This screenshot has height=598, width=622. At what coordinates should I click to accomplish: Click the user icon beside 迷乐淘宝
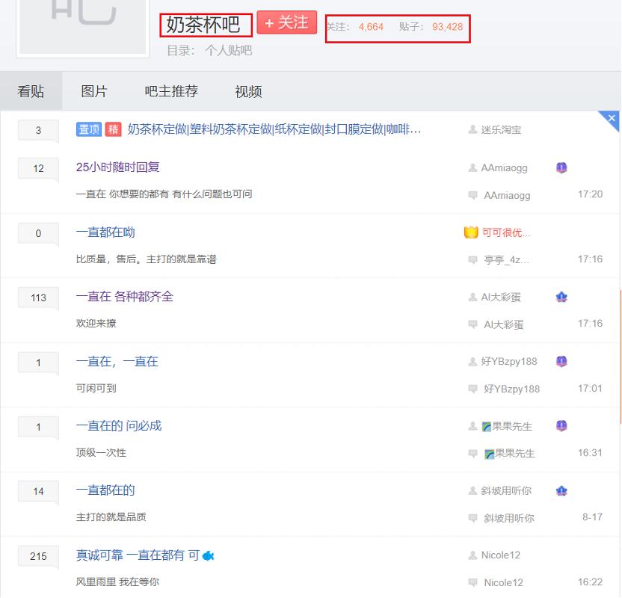pyautogui.click(x=472, y=129)
